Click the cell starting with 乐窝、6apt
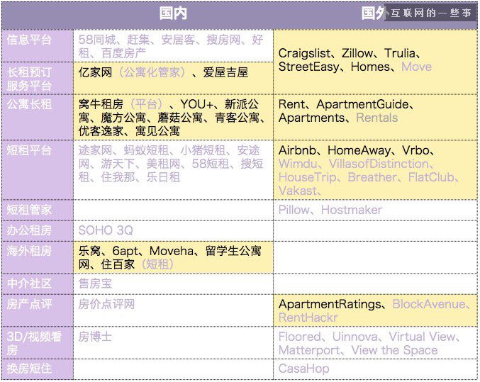The height and width of the screenshot is (382, 480). [173, 257]
